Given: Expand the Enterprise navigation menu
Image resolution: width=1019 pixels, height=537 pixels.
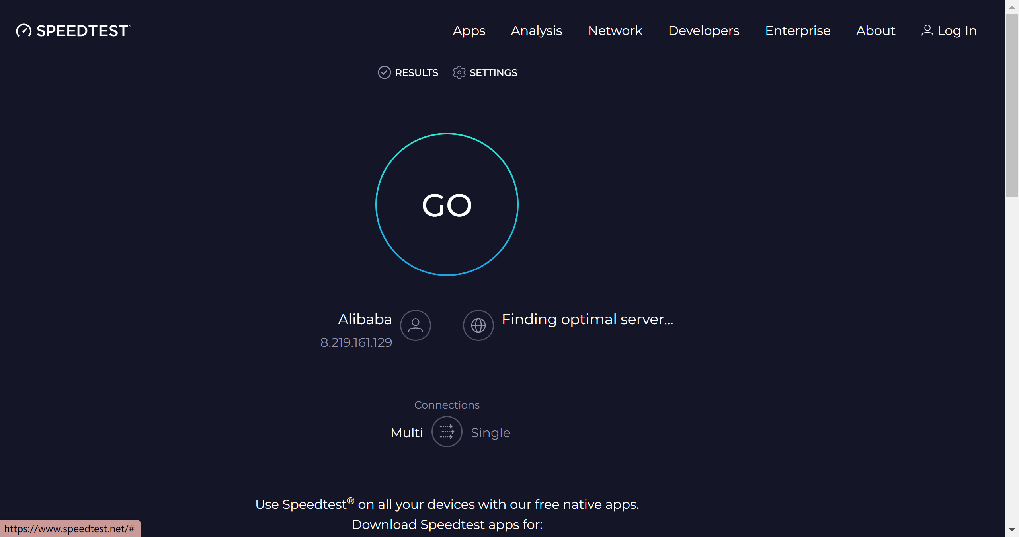Looking at the screenshot, I should click(798, 31).
